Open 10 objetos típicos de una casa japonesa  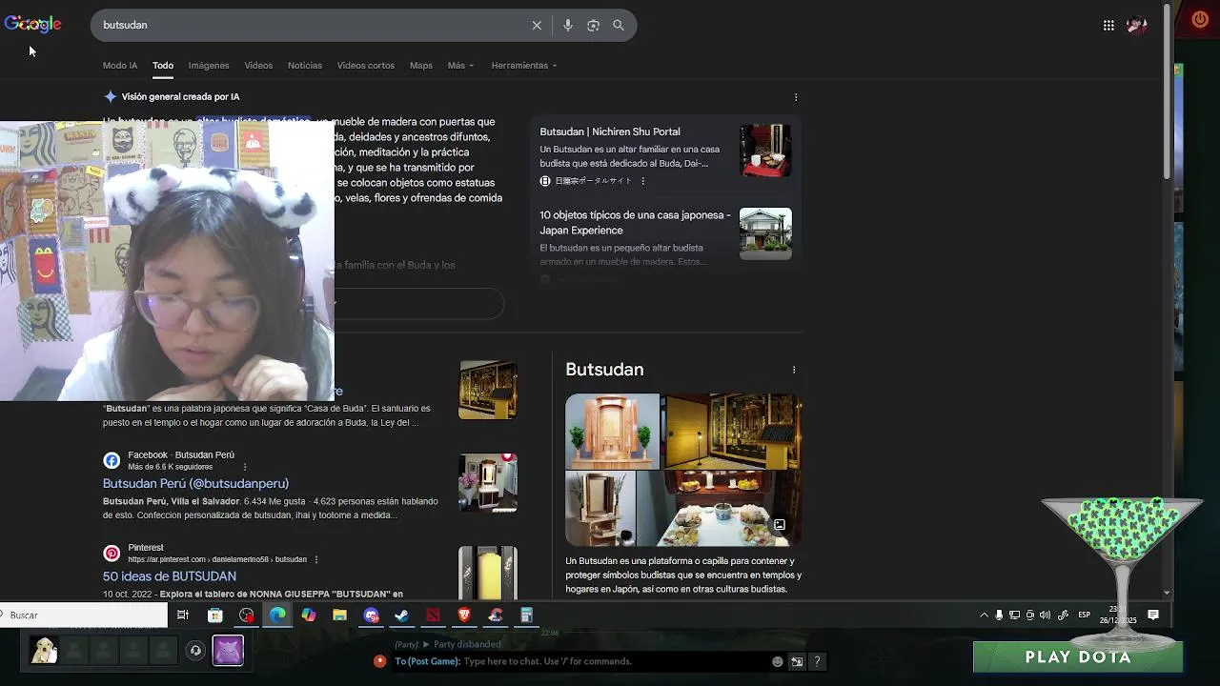click(635, 223)
